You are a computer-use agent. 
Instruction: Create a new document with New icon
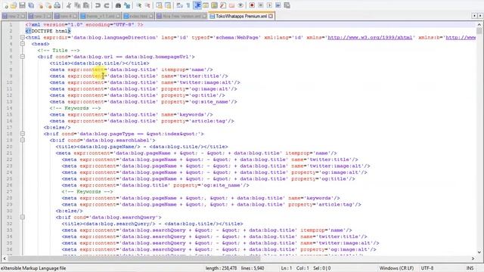click(x=7, y=5)
